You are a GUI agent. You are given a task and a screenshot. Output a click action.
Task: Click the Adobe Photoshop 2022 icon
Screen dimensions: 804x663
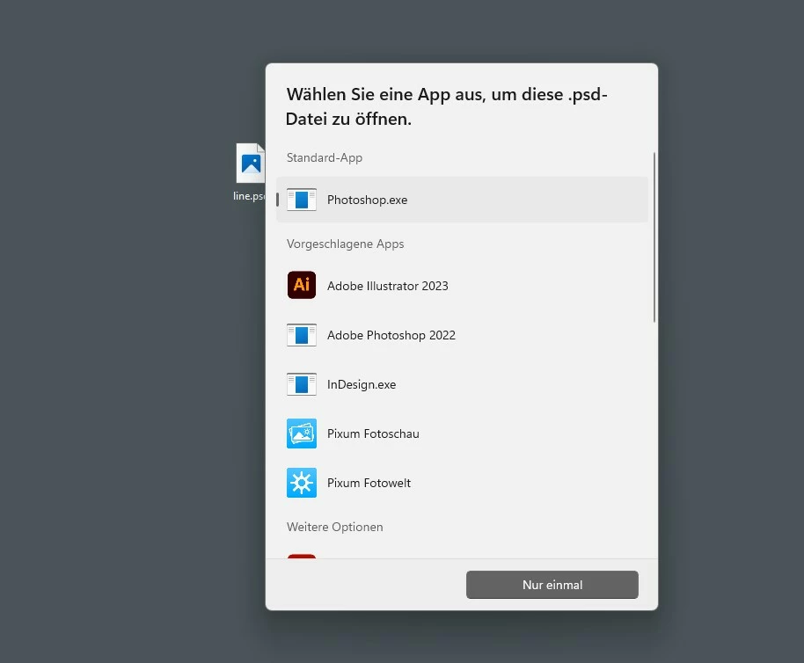(302, 335)
